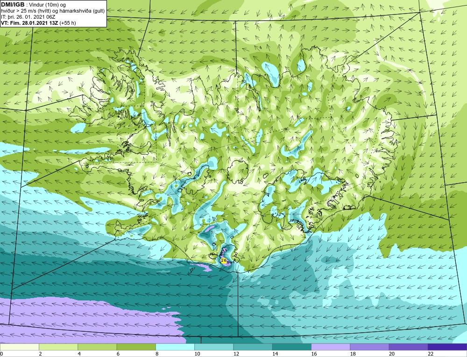Click the olive green 6–8 m/s legend swatch
The image size is (467, 357).
point(136,347)
